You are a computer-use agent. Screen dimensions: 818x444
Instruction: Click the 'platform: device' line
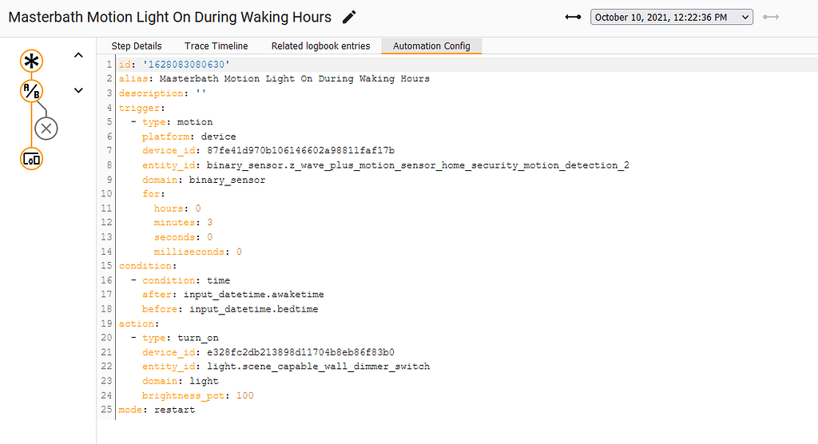pos(189,137)
